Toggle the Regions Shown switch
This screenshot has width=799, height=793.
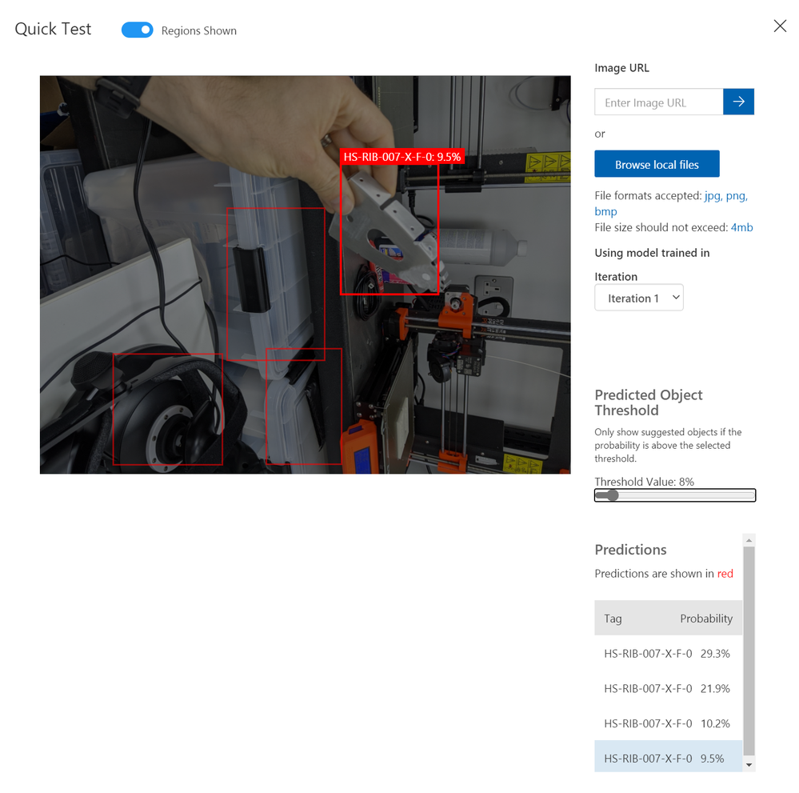click(x=137, y=30)
